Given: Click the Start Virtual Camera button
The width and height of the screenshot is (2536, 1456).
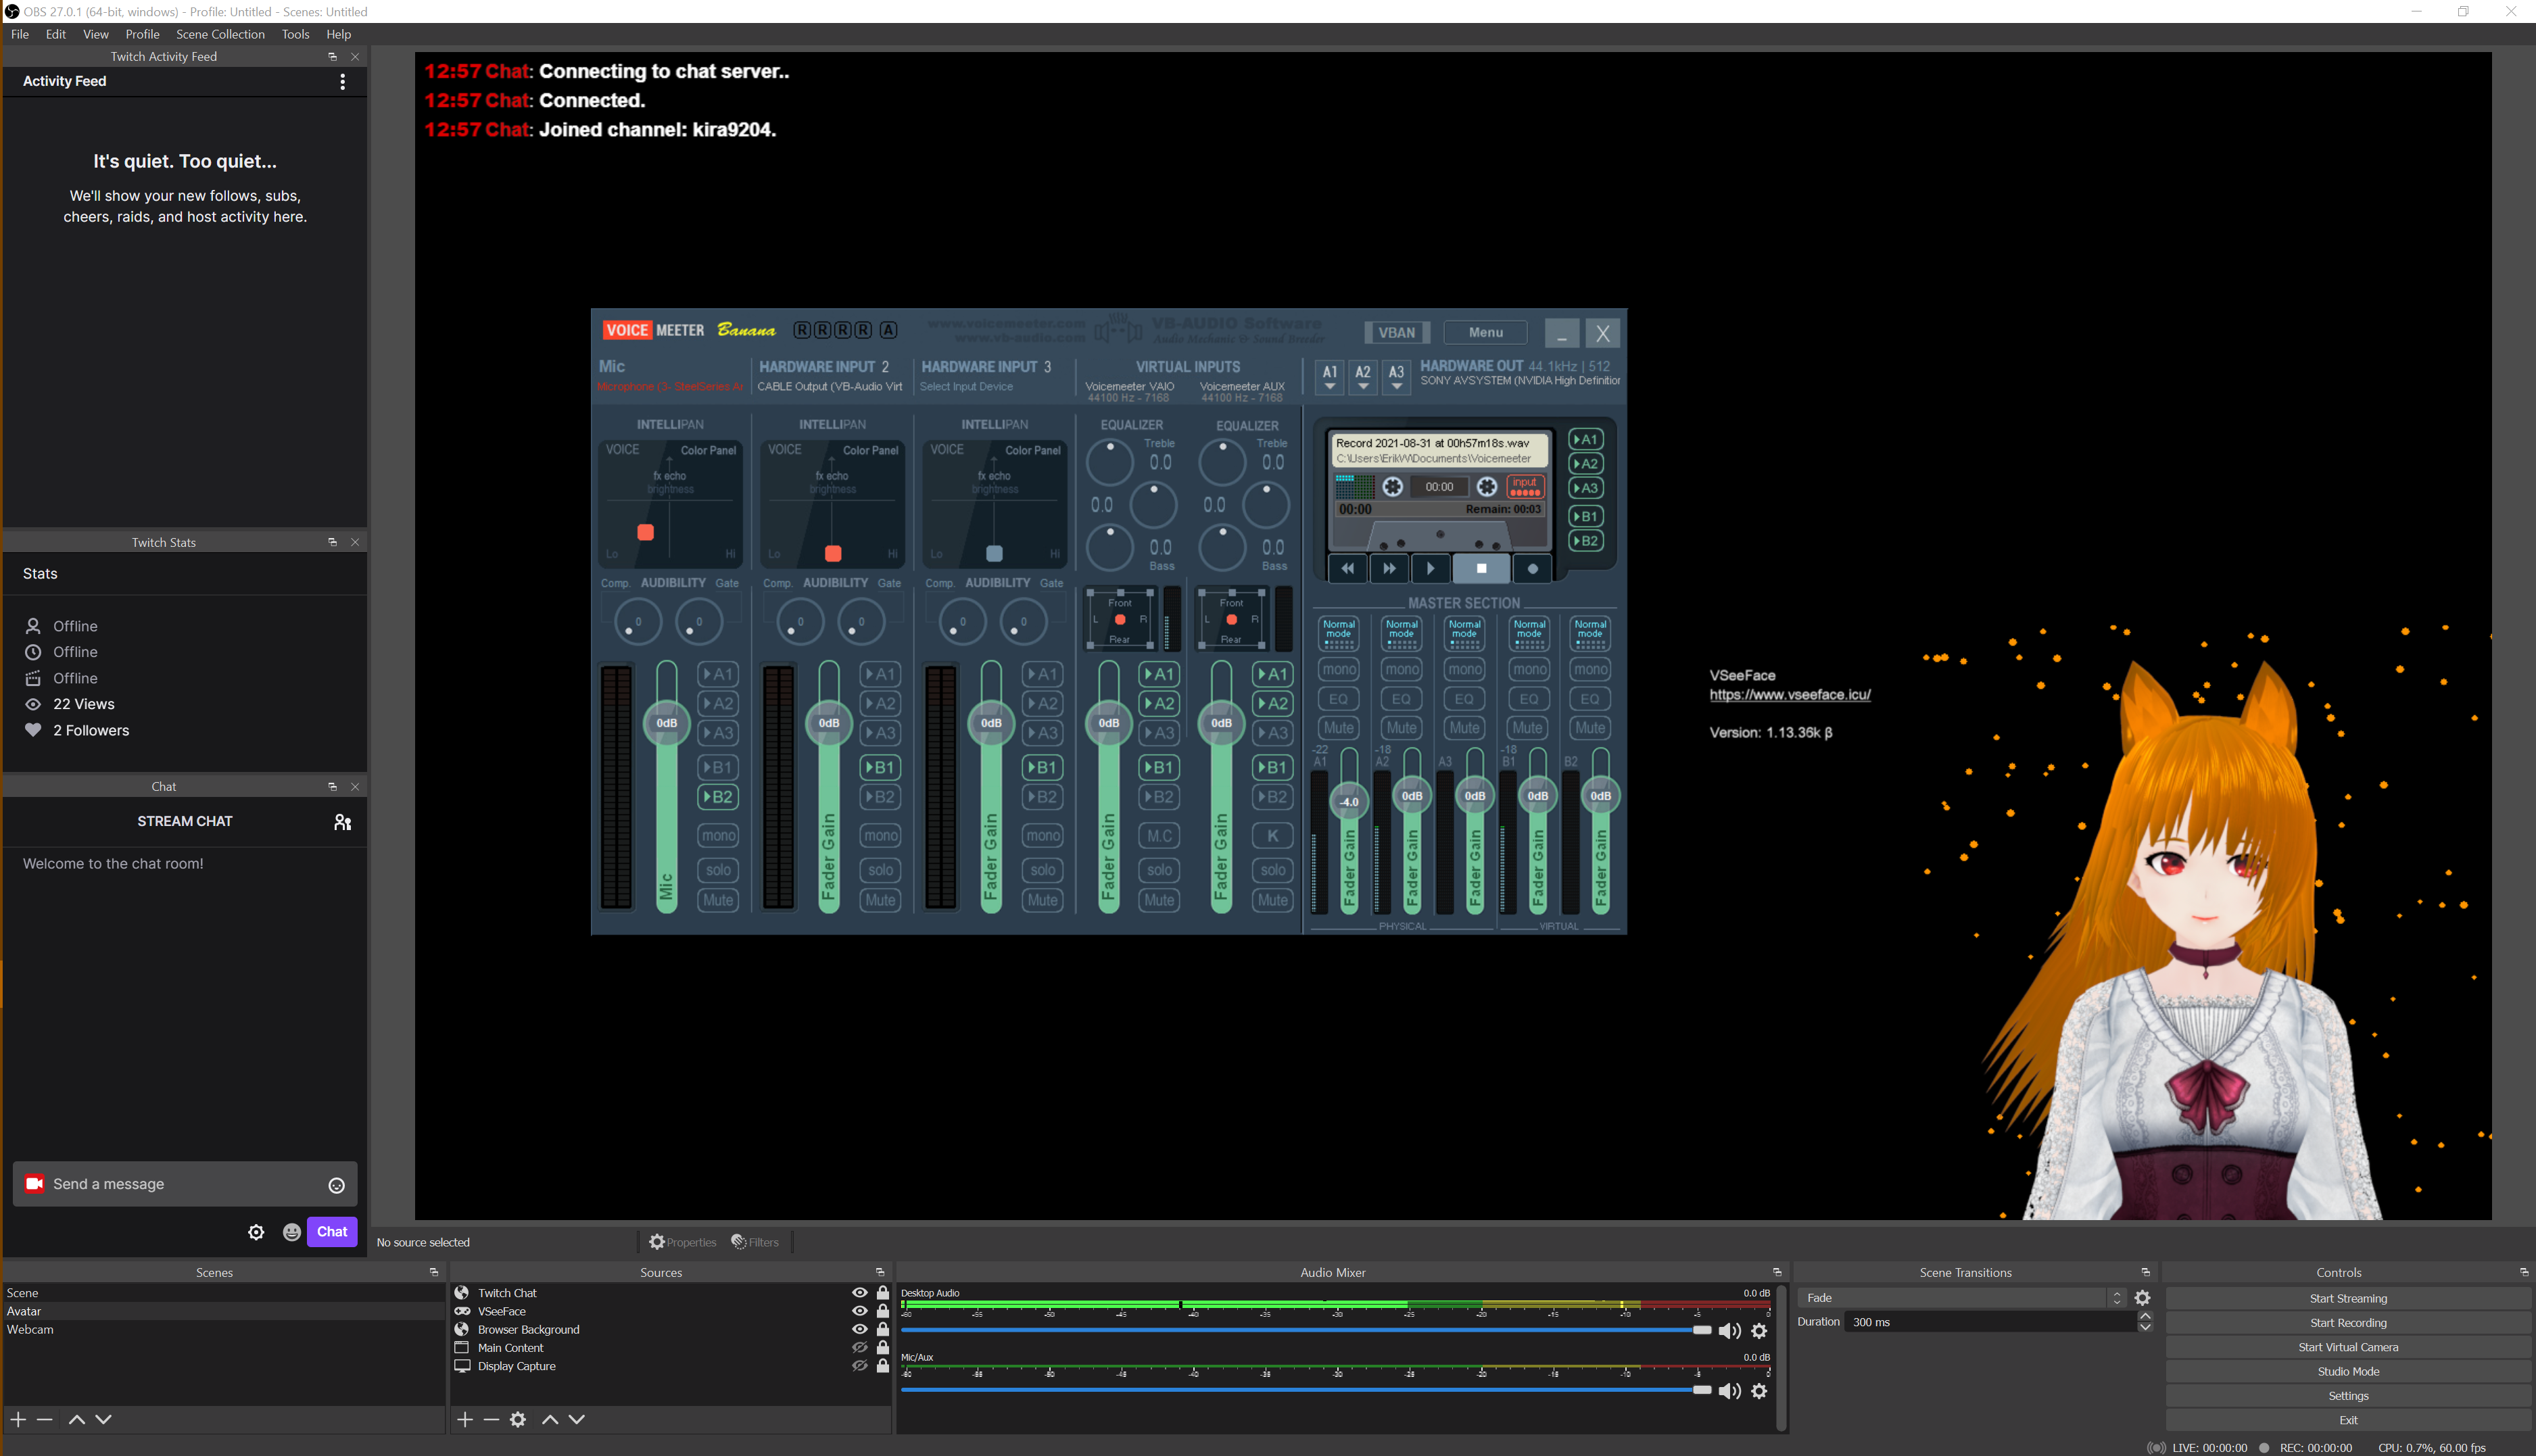Looking at the screenshot, I should [x=2348, y=1348].
